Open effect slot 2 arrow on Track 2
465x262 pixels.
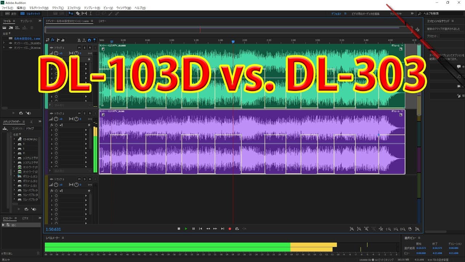pos(86,135)
